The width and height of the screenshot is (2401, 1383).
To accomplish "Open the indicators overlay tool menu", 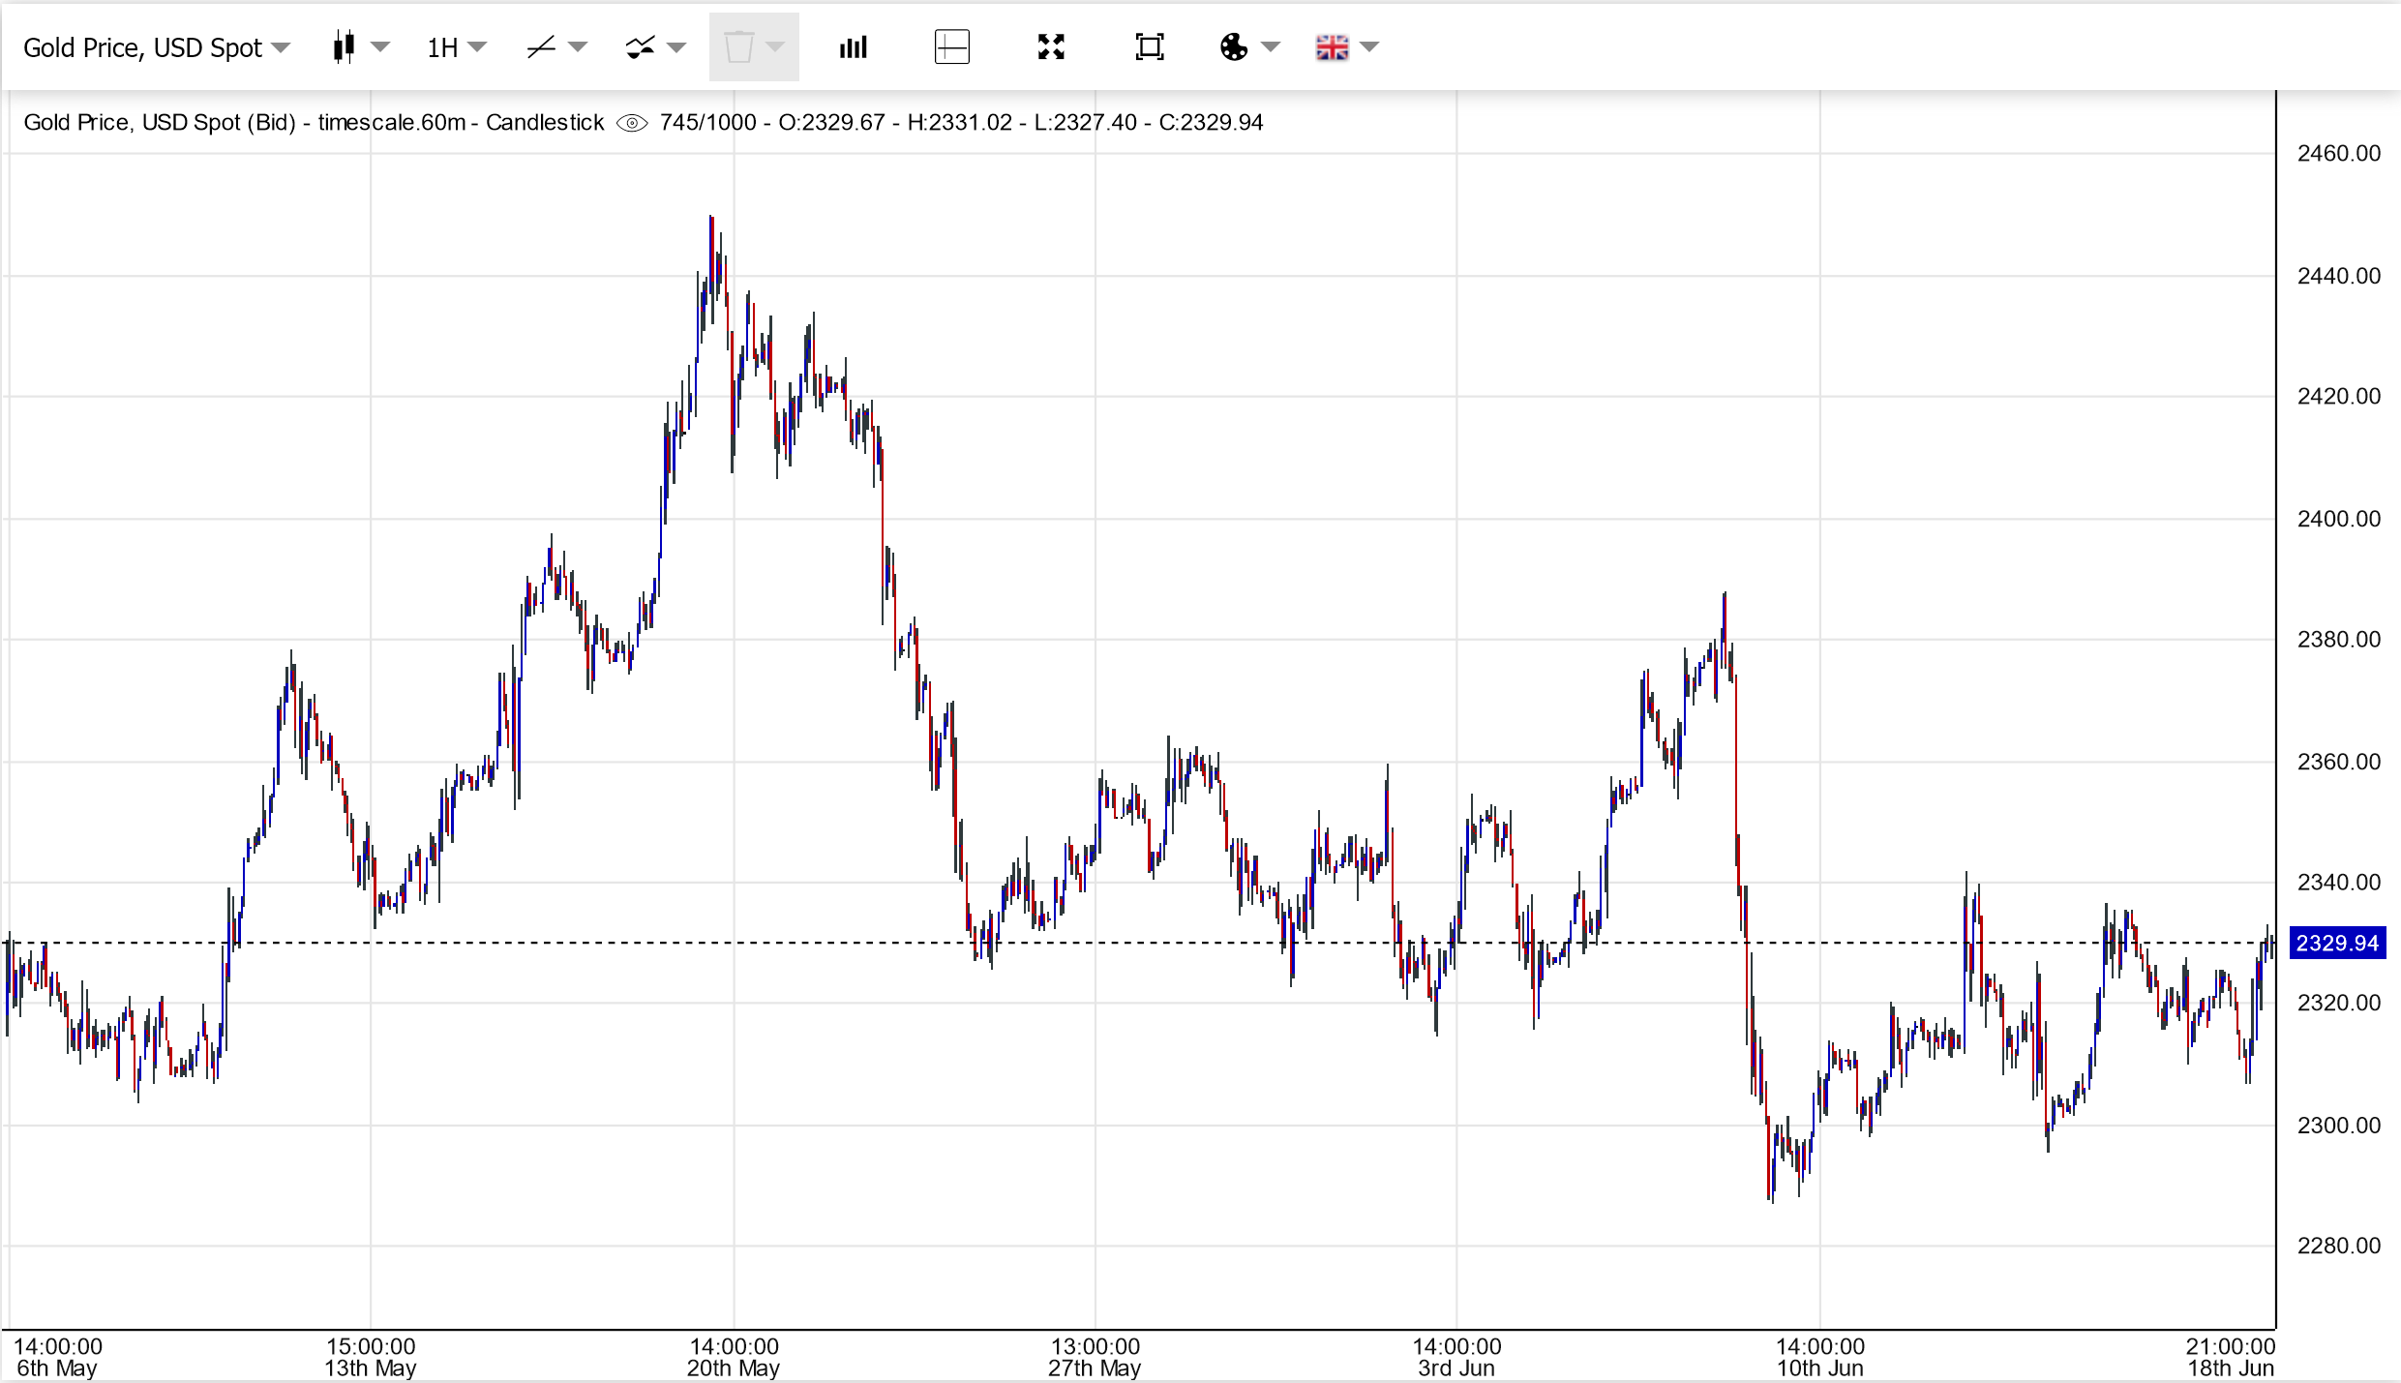I will [641, 46].
